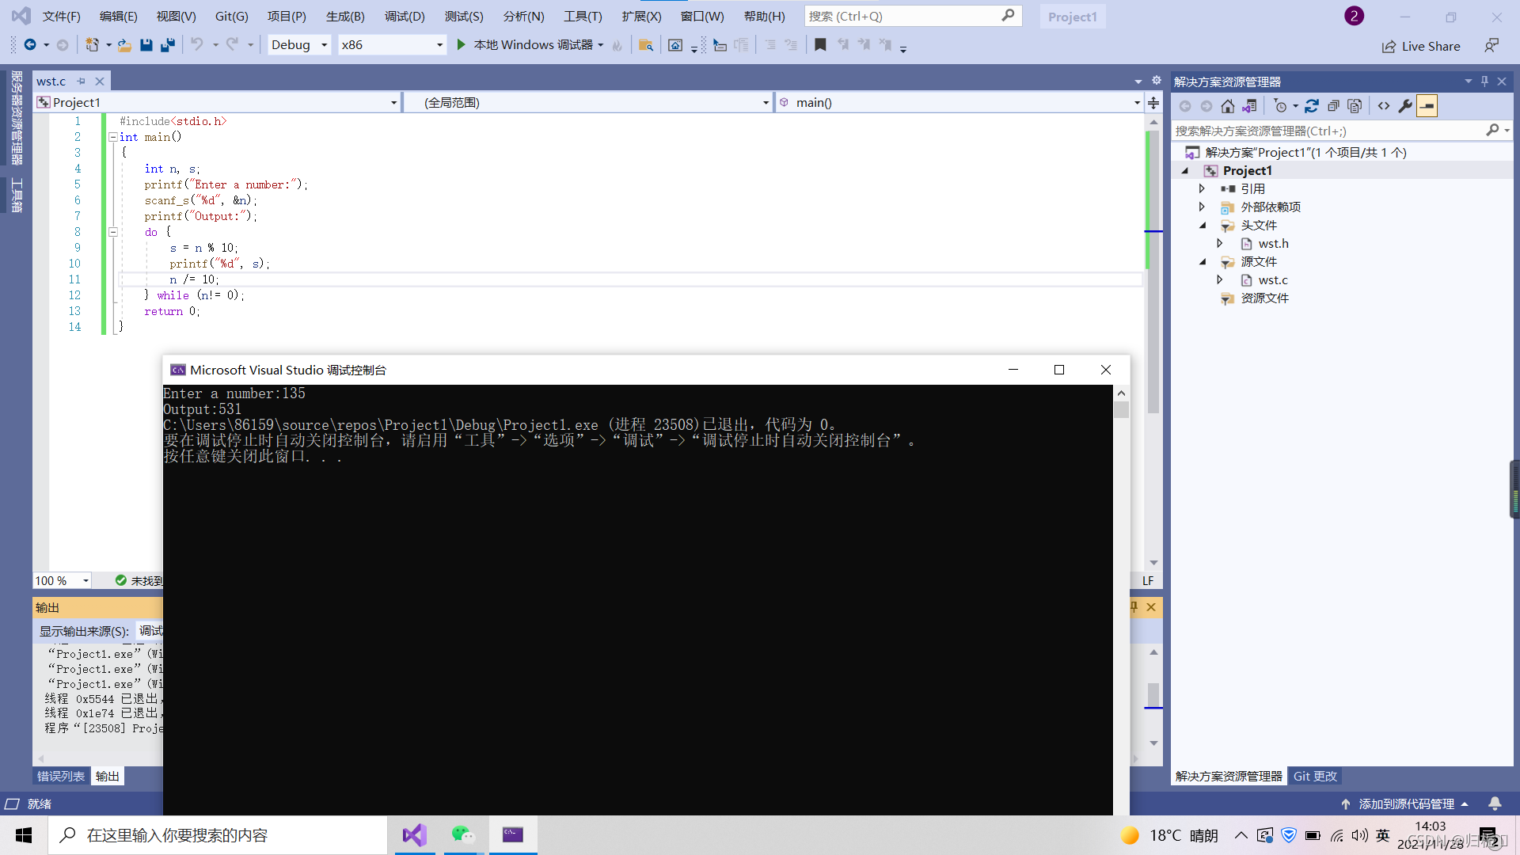Open the 编辑(E) menu
This screenshot has width=1520, height=855.
(118, 16)
